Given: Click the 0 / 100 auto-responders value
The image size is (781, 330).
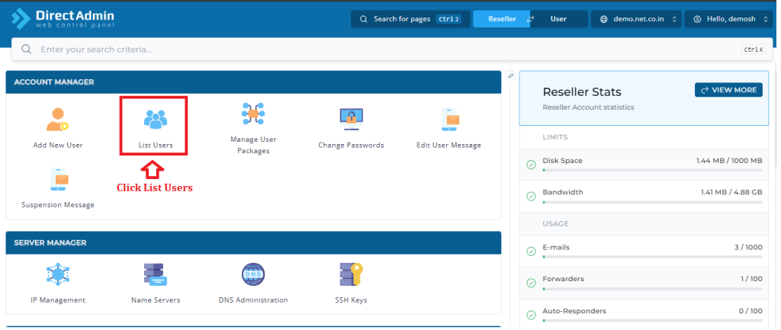Looking at the screenshot, I should point(750,311).
